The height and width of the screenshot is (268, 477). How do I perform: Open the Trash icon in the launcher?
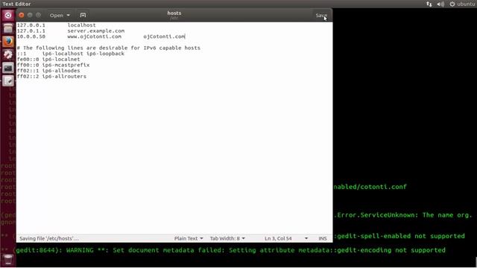(x=8, y=260)
